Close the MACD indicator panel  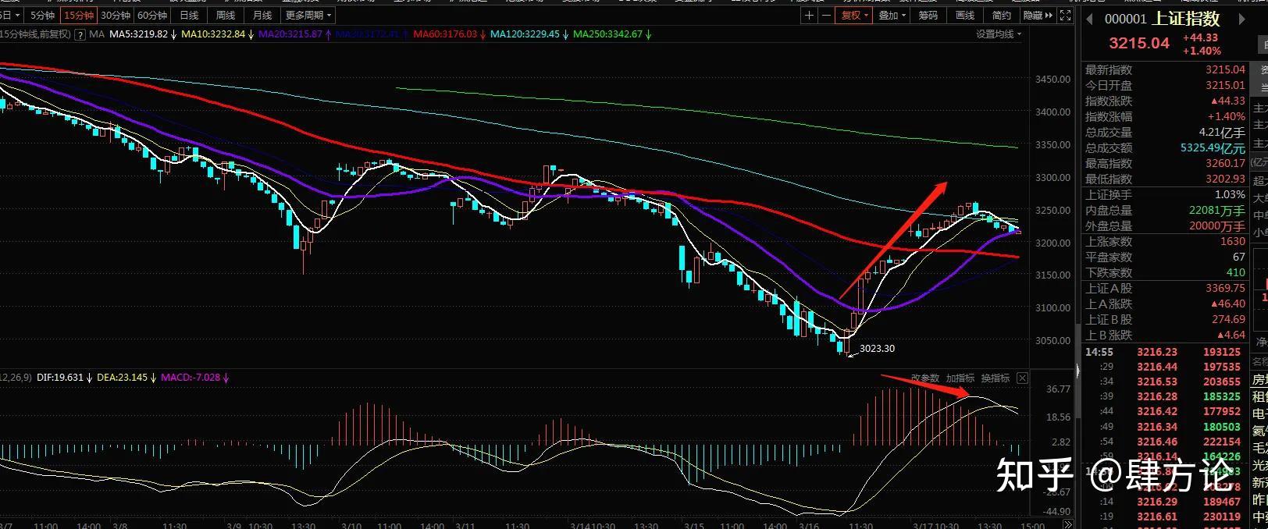1022,378
